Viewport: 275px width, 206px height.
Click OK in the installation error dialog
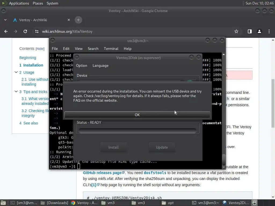pyautogui.click(x=137, y=115)
